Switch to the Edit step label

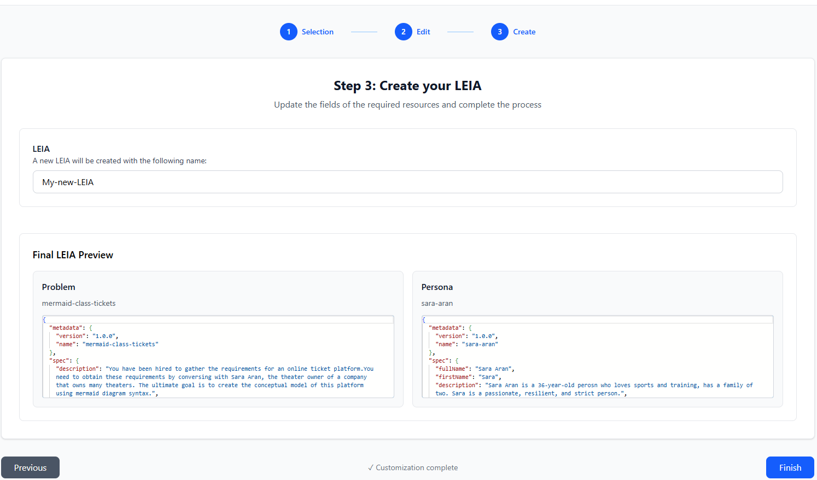[x=423, y=32]
